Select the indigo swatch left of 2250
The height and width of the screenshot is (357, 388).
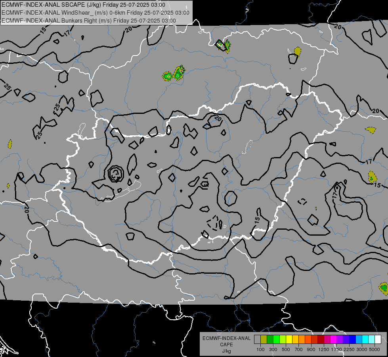tap(346, 340)
